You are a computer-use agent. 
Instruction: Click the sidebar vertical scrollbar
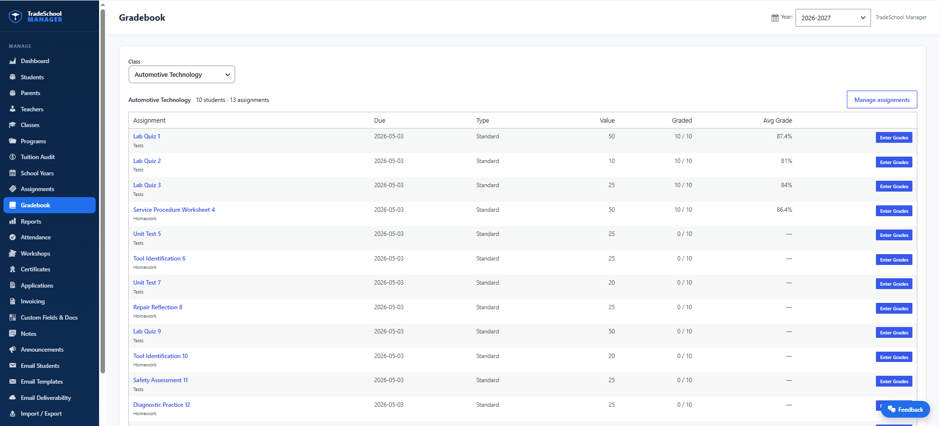point(103,191)
